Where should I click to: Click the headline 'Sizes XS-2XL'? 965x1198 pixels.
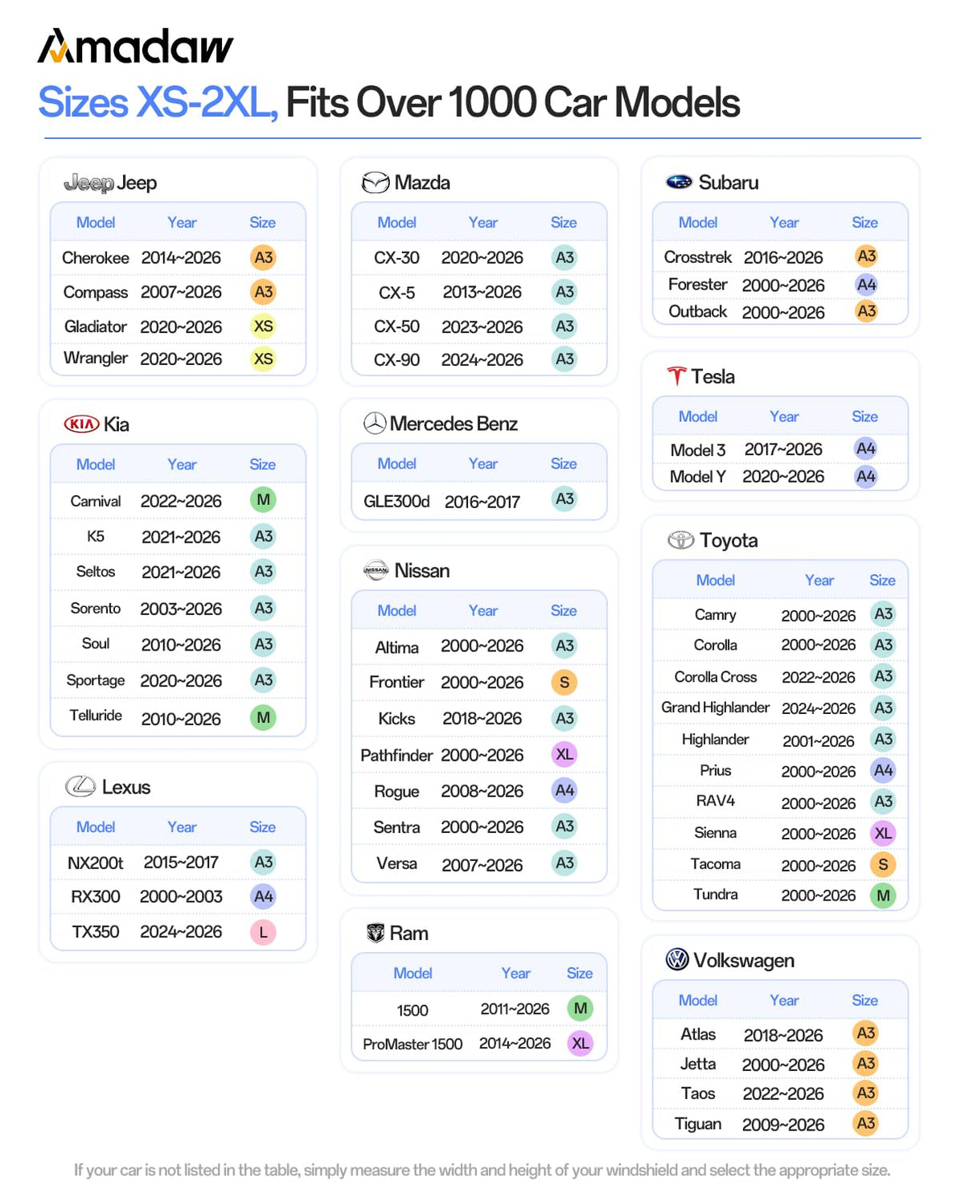point(158,103)
